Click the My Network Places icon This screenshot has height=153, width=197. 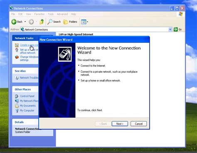pos(17,101)
